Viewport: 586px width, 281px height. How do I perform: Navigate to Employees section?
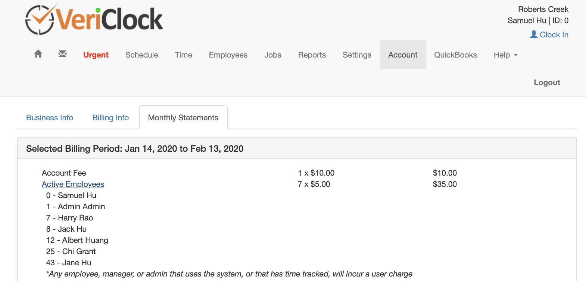click(x=228, y=55)
